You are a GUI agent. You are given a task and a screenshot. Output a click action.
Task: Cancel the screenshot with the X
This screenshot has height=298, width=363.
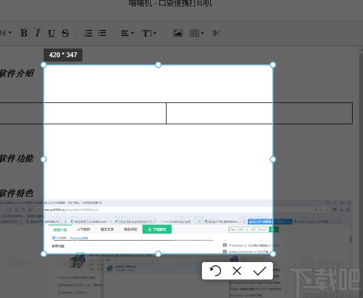pyautogui.click(x=237, y=271)
